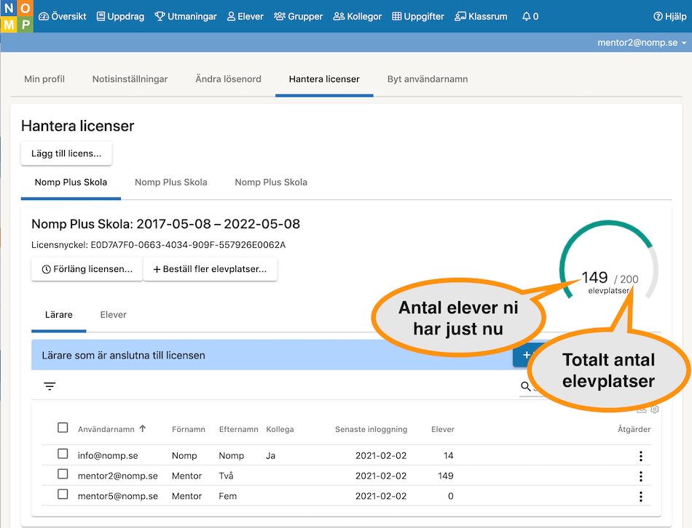Click 'Lärare som är anslutna till licensen' banner text
Image resolution: width=692 pixels, height=528 pixels.
pos(124,355)
